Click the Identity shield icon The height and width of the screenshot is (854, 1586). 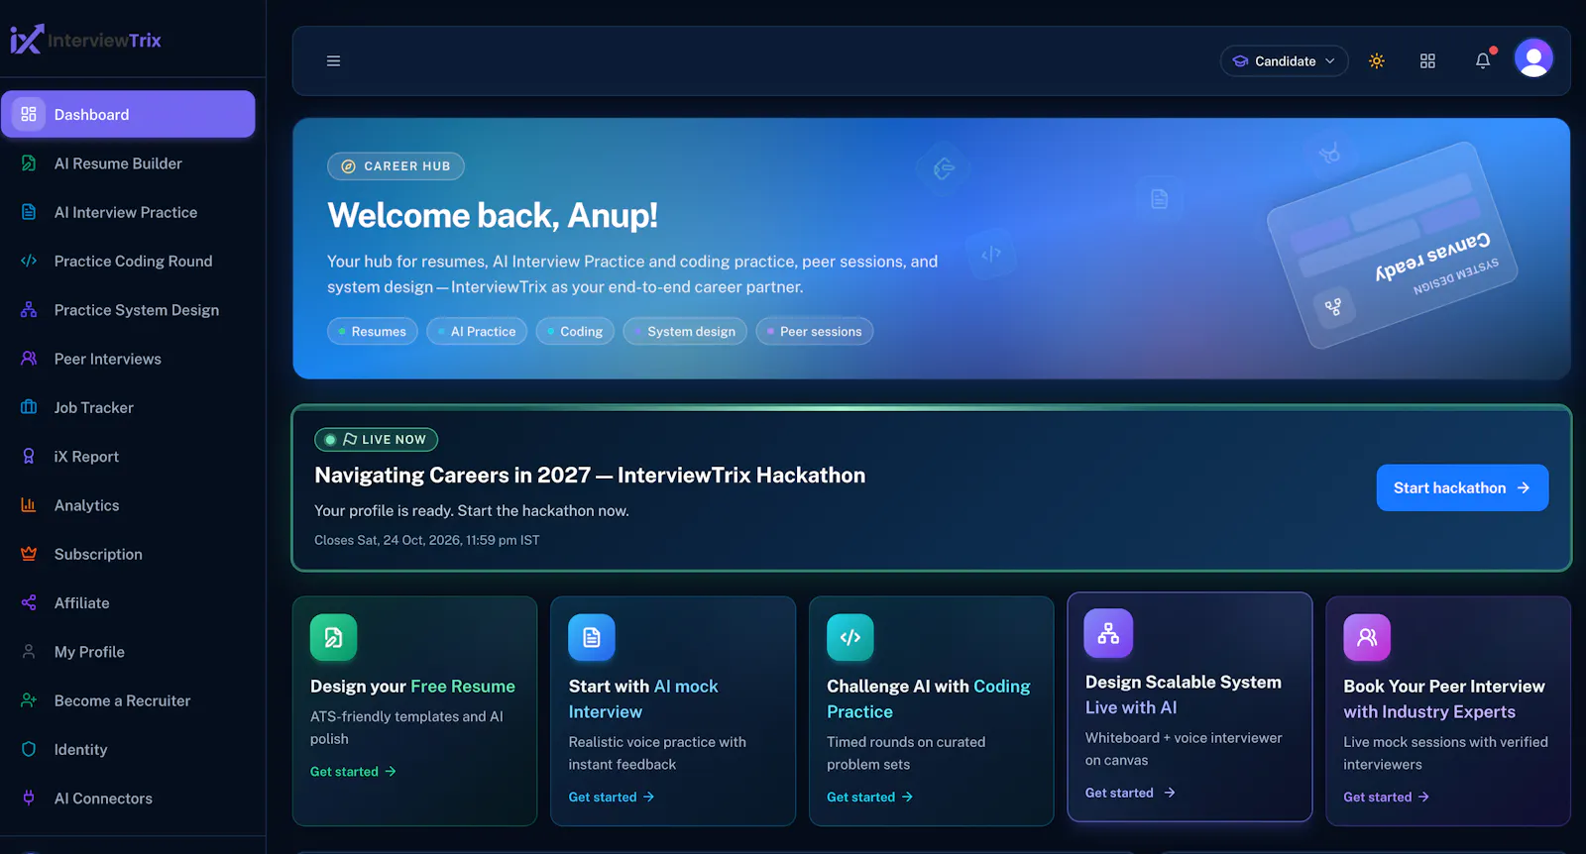tap(29, 750)
